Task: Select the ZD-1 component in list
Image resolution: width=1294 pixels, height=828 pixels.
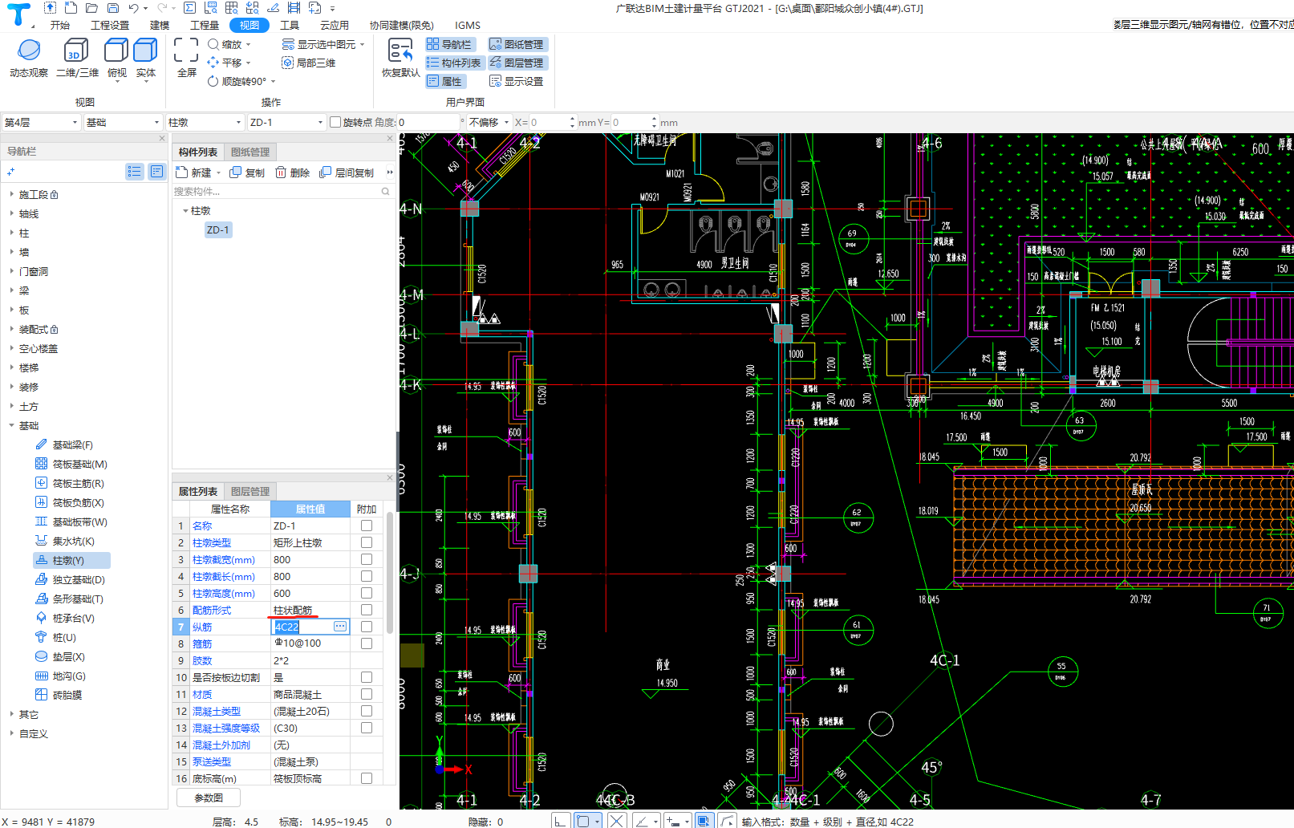Action: 218,229
